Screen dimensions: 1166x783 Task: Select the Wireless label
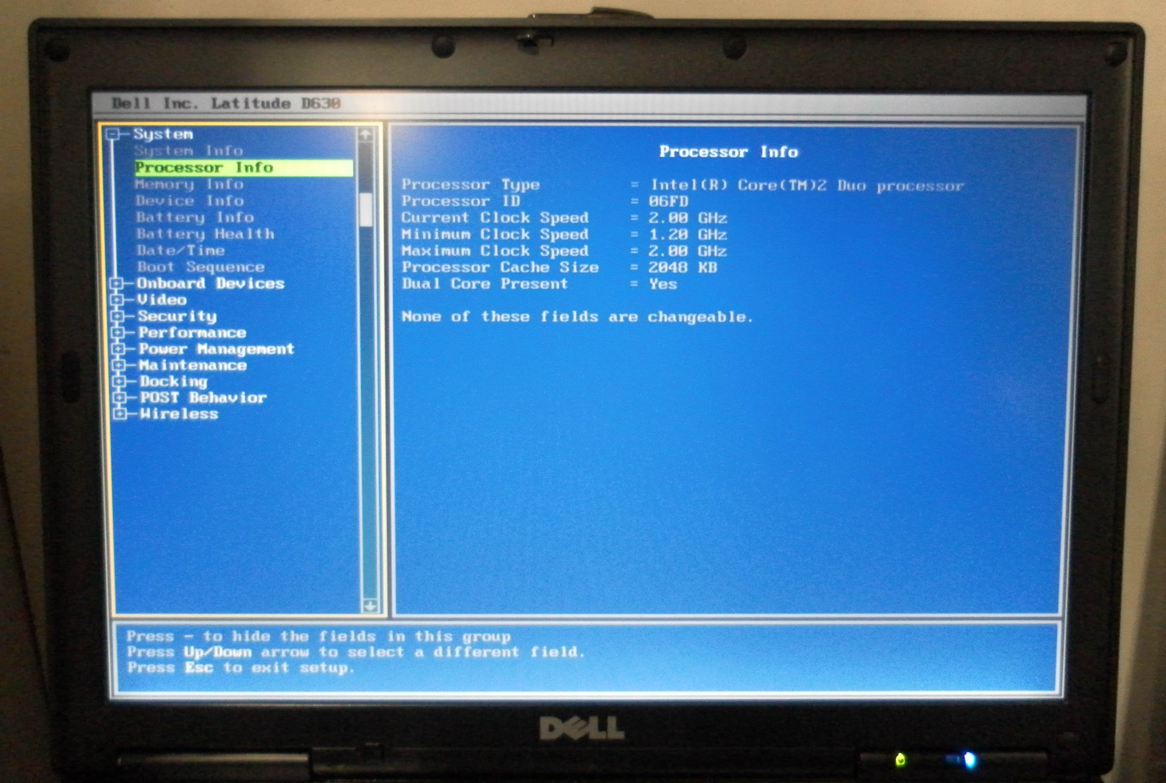click(x=179, y=414)
